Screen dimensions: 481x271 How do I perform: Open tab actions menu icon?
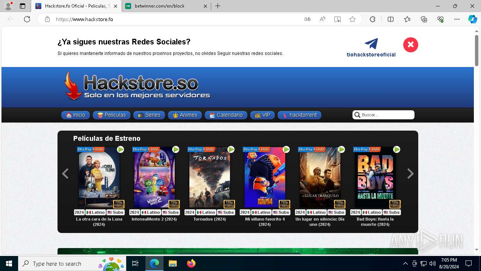[23, 6]
